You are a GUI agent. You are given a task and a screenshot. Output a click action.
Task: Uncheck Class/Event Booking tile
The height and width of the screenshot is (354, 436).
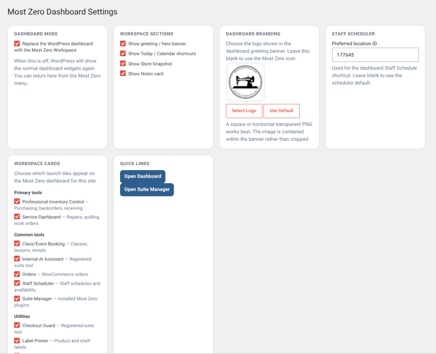(17, 244)
